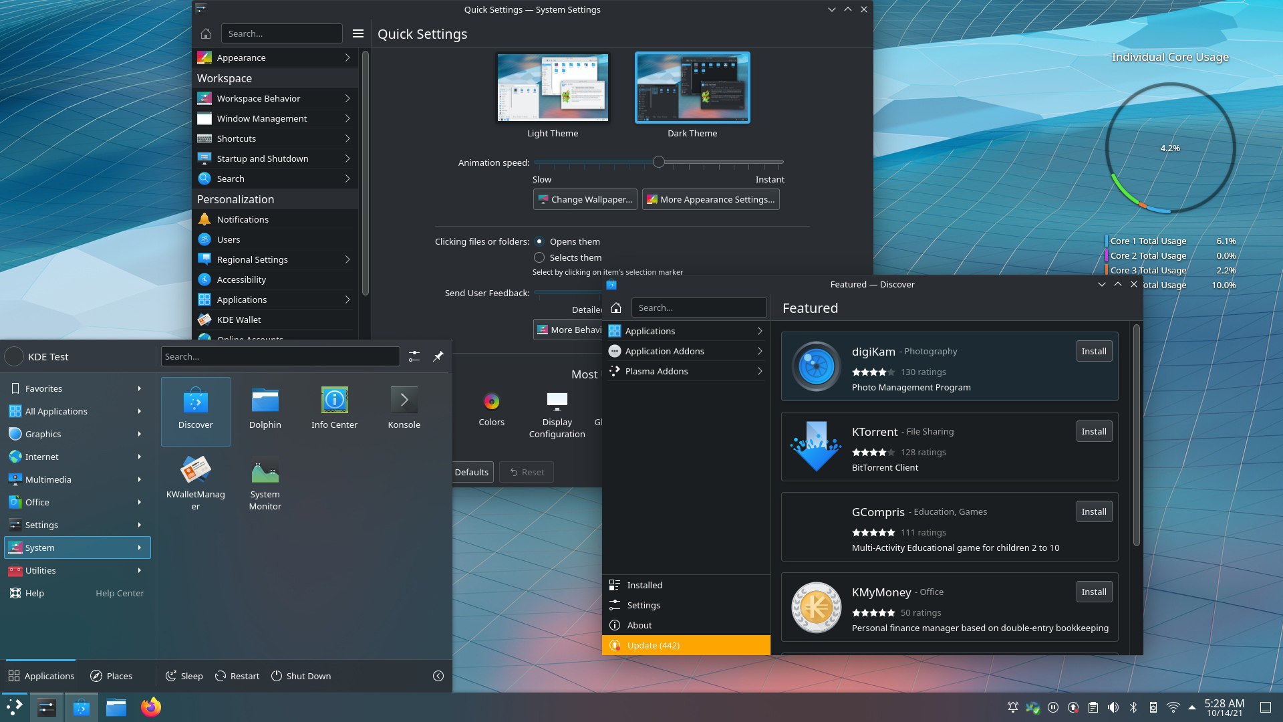Click the launcher search field
The height and width of the screenshot is (722, 1283).
click(281, 356)
